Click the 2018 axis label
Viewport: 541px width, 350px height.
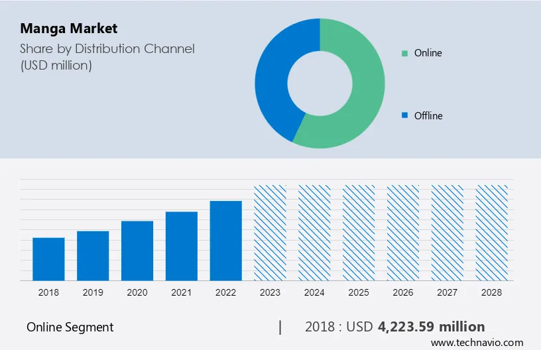48,292
